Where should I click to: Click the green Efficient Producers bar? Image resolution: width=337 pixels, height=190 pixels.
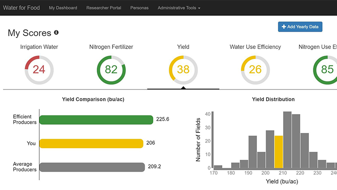(96, 120)
